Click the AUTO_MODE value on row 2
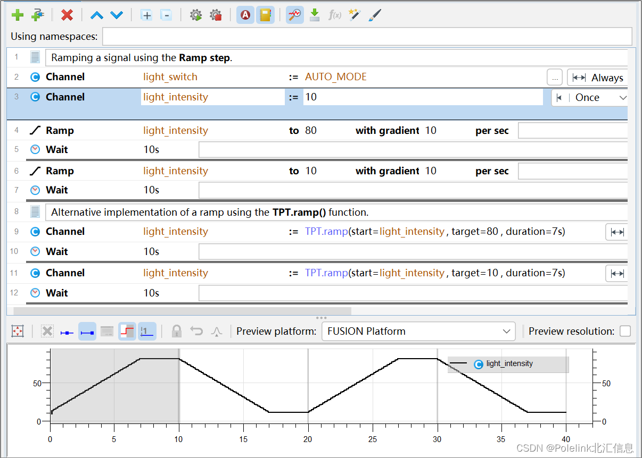642x458 pixels. coord(336,77)
